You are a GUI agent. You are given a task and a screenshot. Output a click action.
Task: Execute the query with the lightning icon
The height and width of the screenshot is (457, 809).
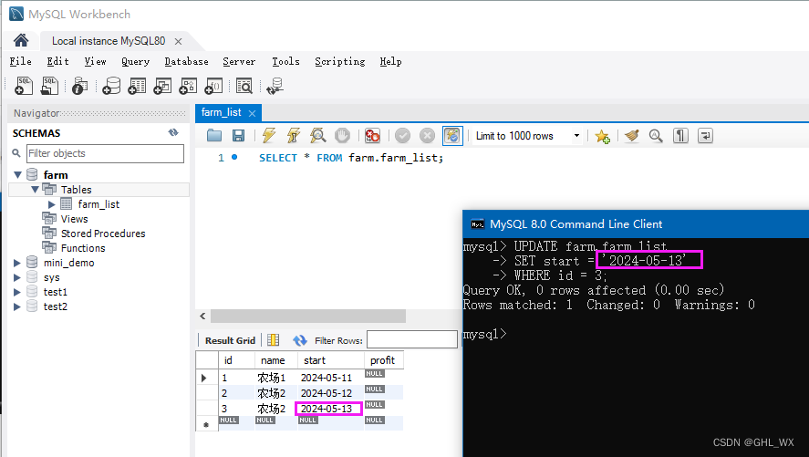pos(269,136)
